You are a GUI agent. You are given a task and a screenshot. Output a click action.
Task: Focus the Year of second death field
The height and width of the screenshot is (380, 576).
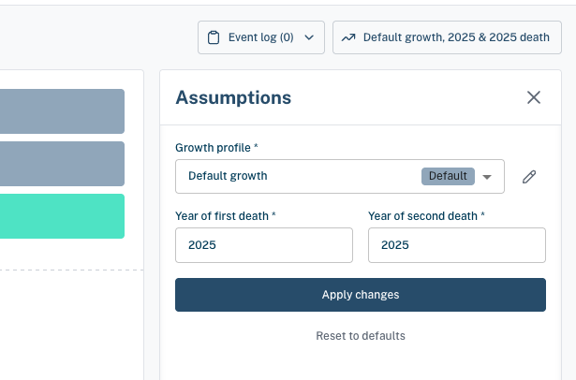(457, 245)
